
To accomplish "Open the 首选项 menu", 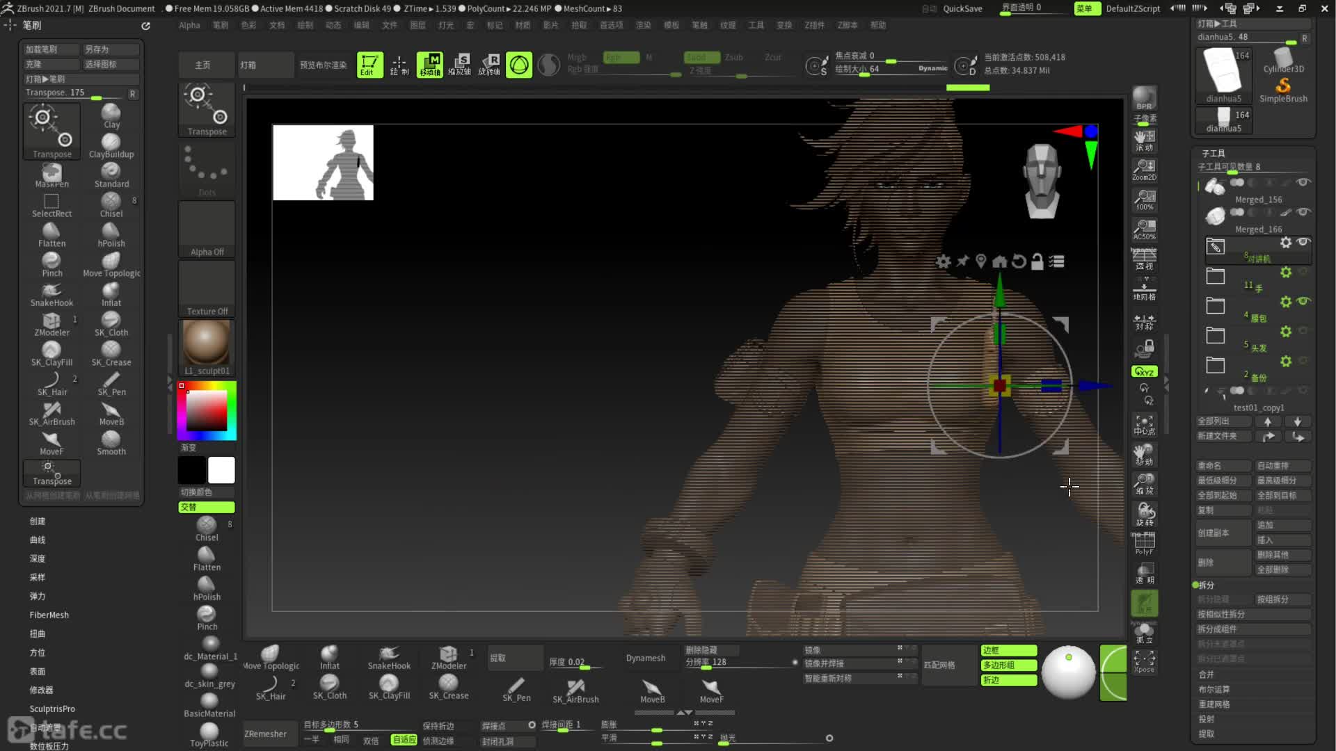I will tap(612, 25).
